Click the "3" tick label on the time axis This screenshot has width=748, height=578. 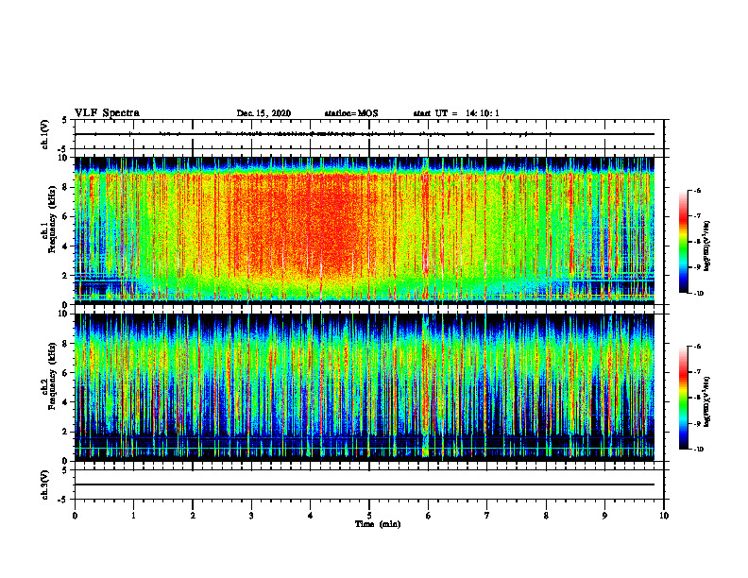[251, 516]
